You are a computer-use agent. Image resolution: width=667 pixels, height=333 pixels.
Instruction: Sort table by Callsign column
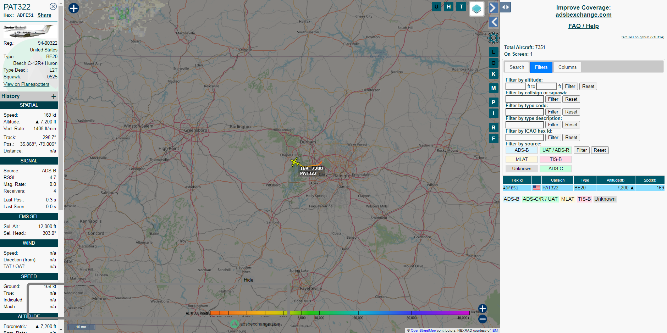pos(557,180)
